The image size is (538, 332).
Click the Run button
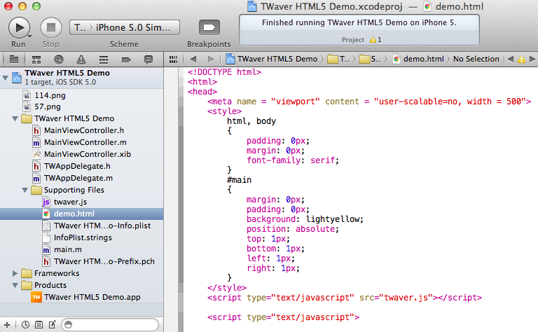click(19, 27)
